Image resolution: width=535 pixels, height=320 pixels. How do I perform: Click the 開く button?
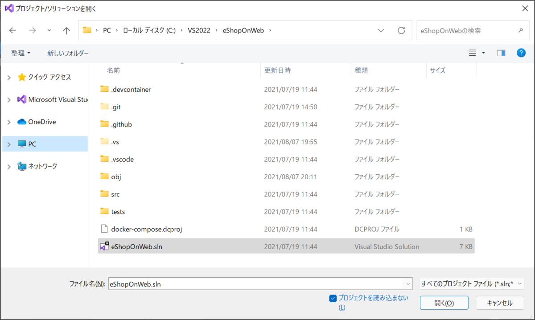click(x=444, y=303)
